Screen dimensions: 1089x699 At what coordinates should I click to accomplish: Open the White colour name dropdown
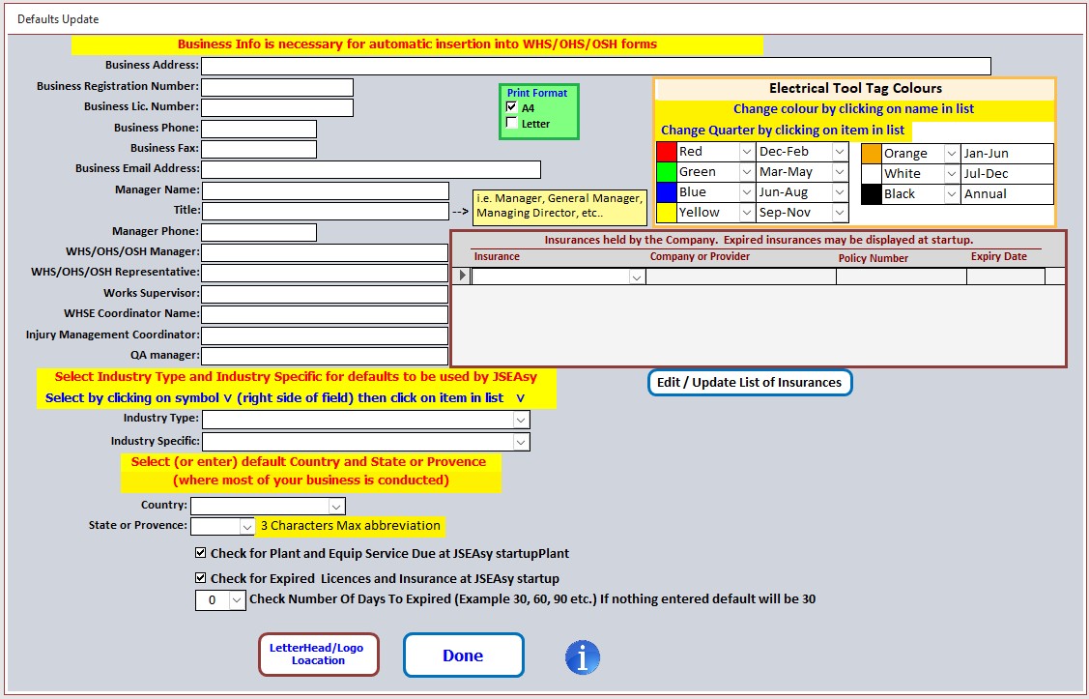952,174
